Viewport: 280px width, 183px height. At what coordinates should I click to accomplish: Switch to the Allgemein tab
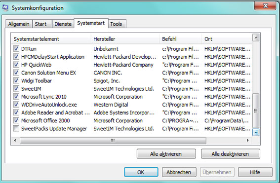click(19, 24)
